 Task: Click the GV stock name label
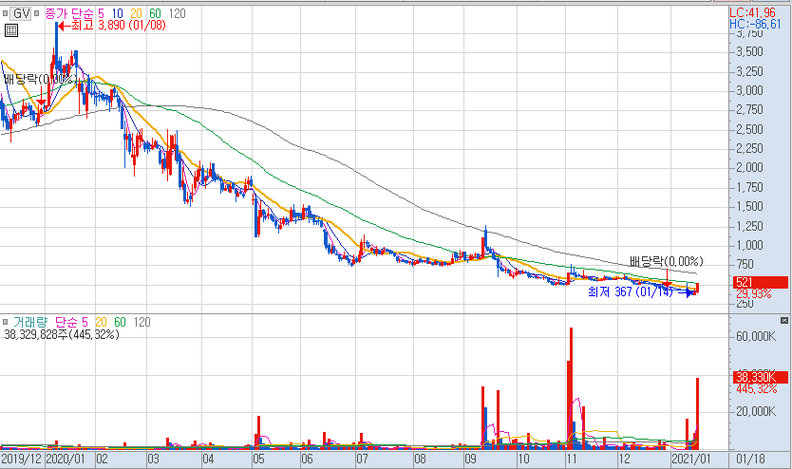21,13
